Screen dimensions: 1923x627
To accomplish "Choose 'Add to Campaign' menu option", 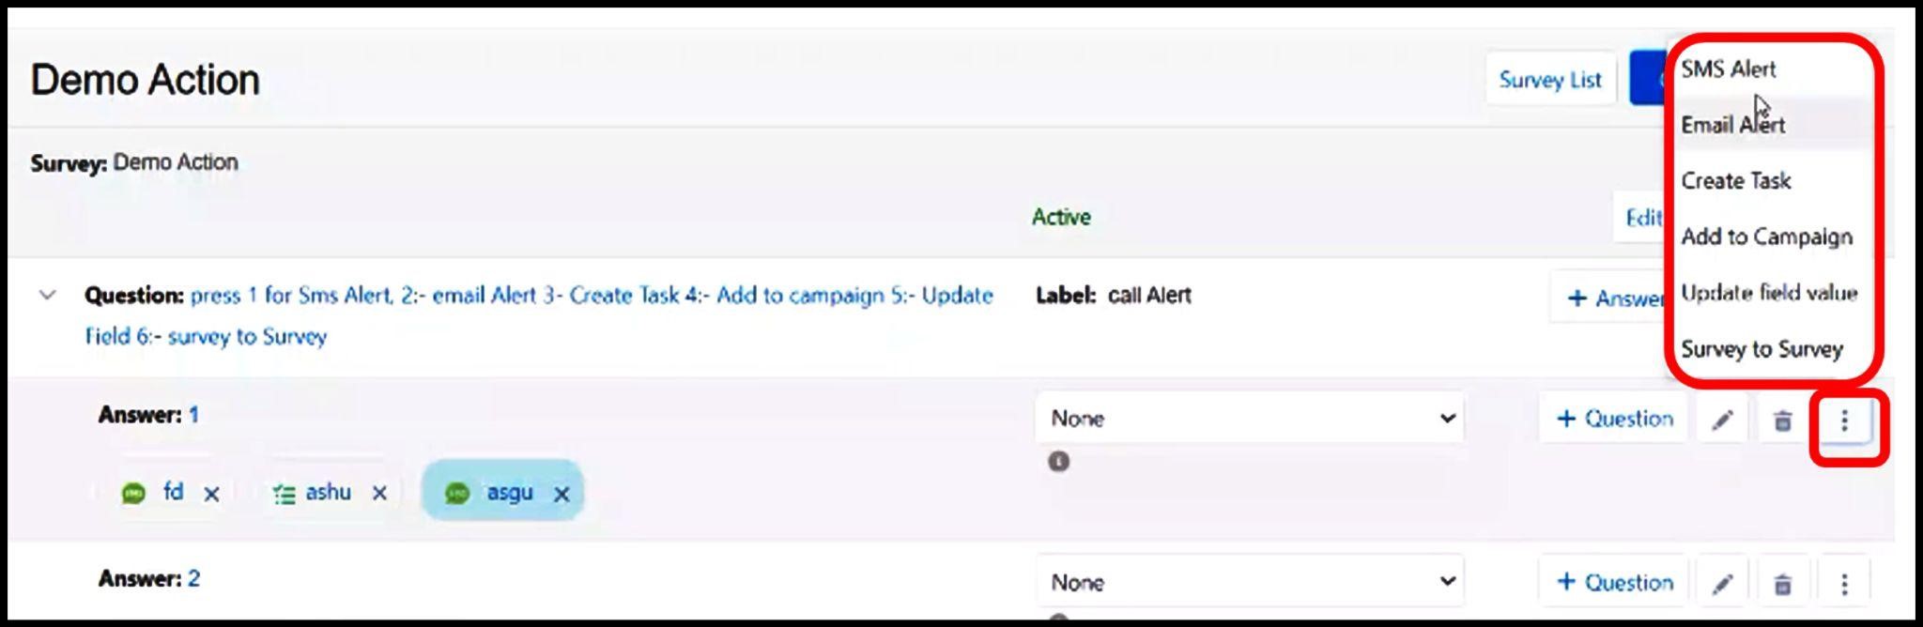I will (1766, 237).
